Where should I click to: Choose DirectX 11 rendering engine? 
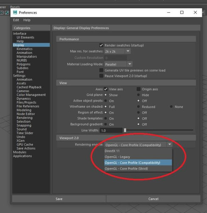click(138, 151)
